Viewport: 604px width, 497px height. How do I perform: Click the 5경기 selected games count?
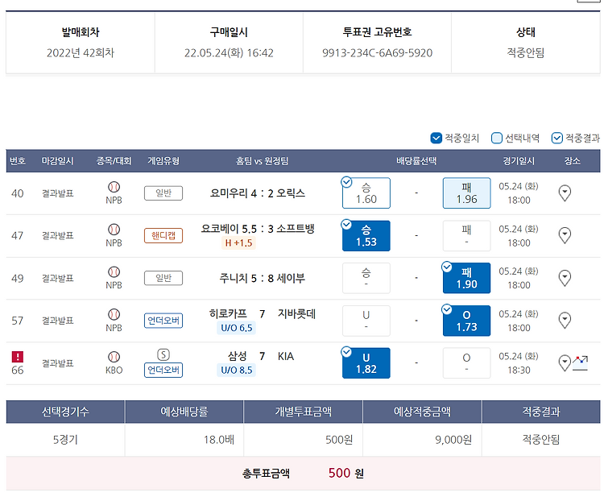click(65, 440)
